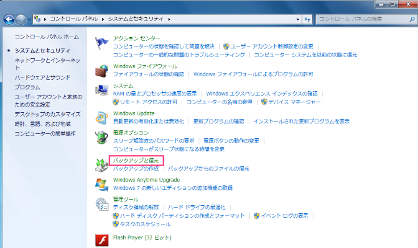
Task: Click ディスク領域の解放 link
Action: (136, 207)
